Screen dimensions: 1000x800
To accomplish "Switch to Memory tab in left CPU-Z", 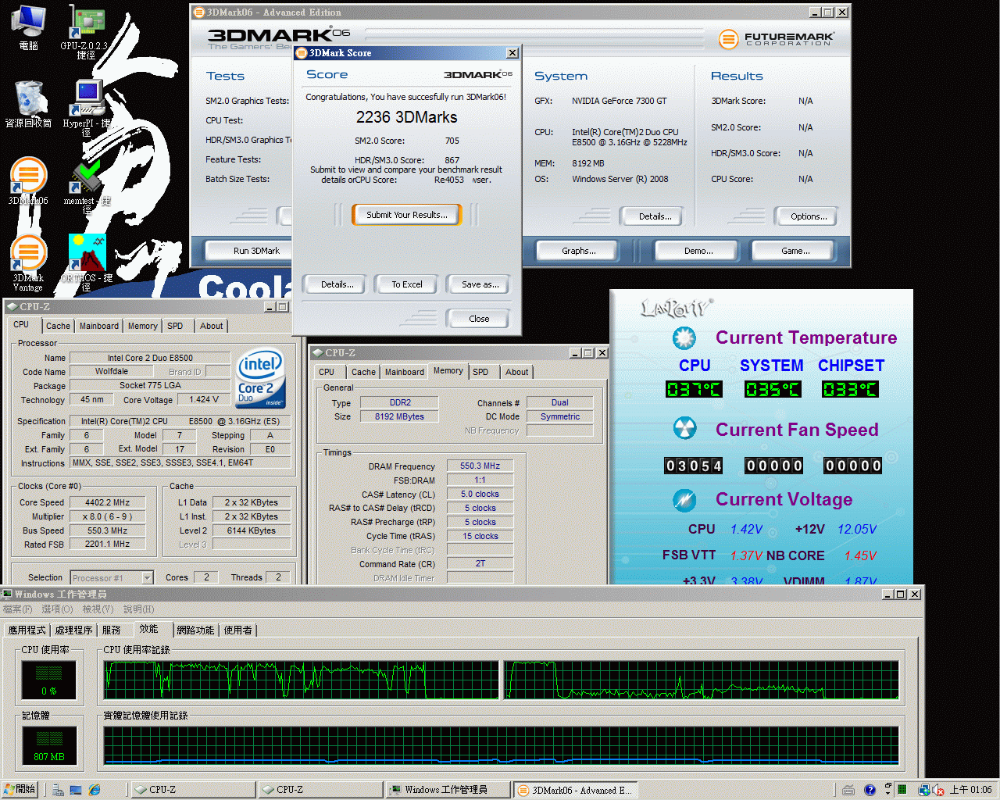I will [142, 326].
